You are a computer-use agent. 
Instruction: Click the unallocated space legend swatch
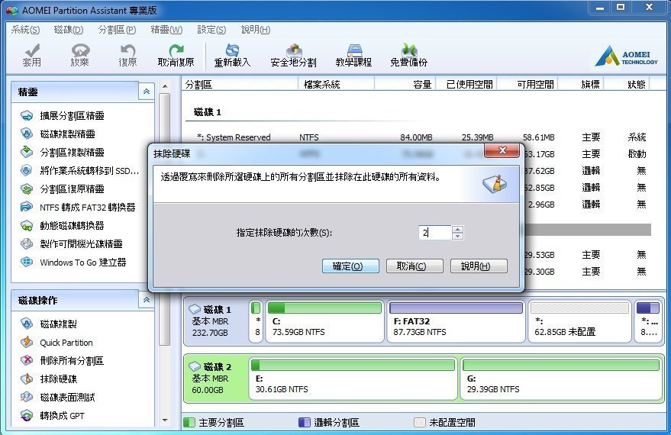pyautogui.click(x=420, y=423)
